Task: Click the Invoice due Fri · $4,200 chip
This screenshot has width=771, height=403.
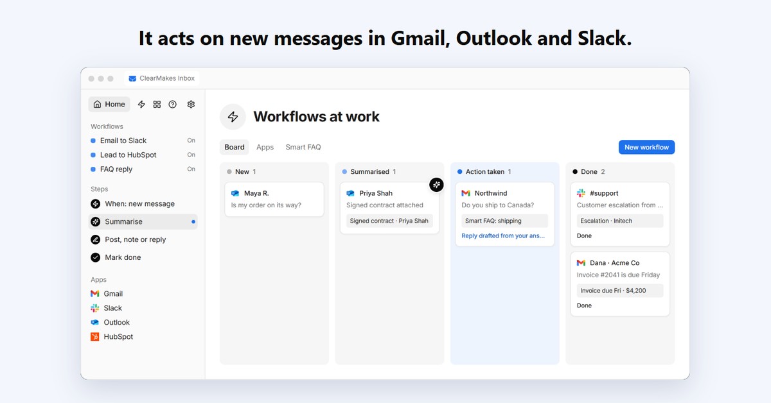Action: (x=620, y=291)
